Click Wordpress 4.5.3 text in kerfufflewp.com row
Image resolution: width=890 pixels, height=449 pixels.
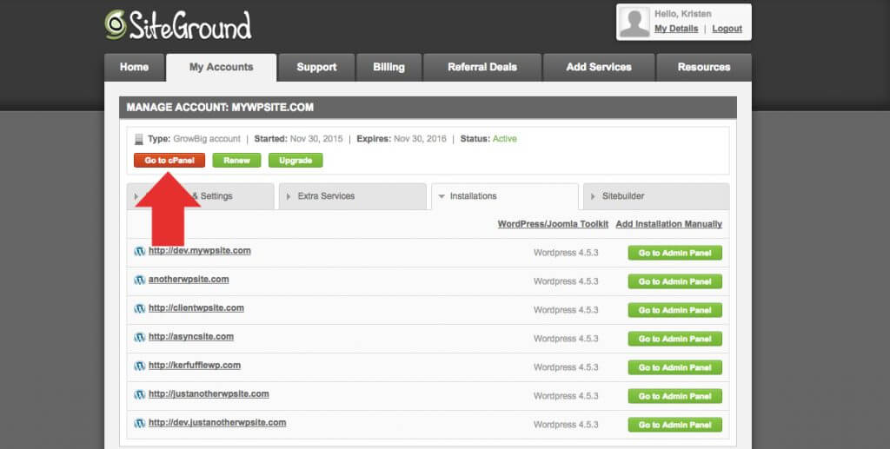566,367
